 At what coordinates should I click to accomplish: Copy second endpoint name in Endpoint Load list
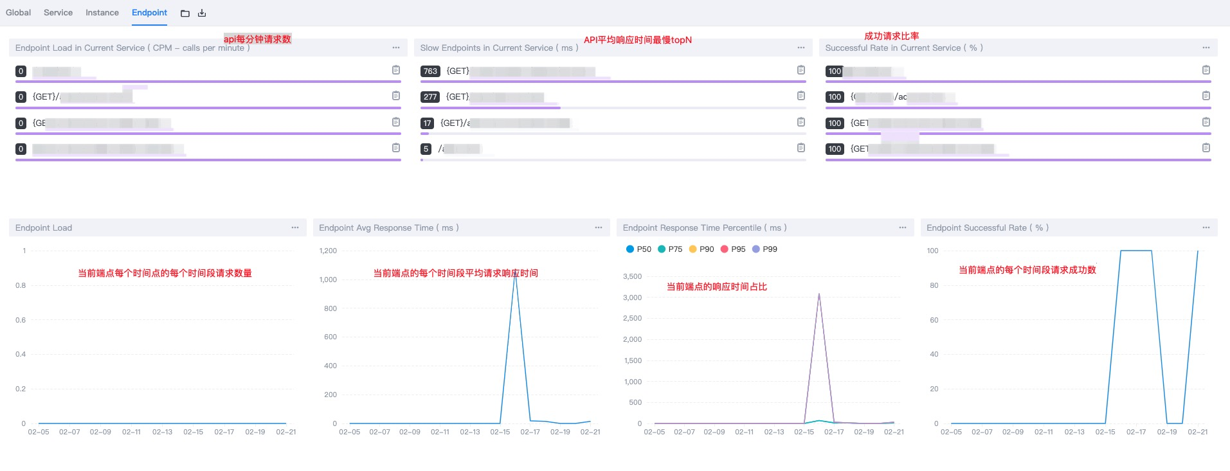tap(396, 96)
